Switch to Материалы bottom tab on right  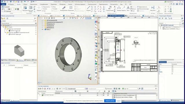pyautogui.click(x=175, y=101)
